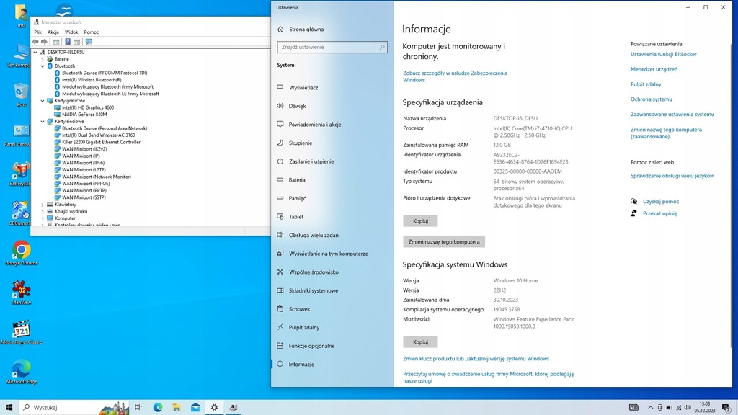
Task: Select Informacje in settings sidebar
Action: pos(301,364)
